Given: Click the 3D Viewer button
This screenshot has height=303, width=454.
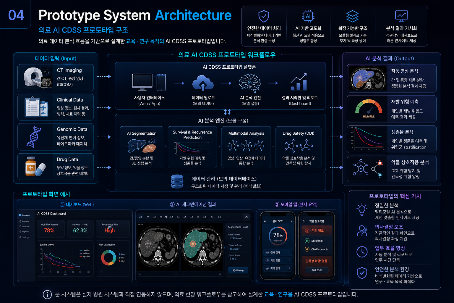Looking at the screenshot, I should (238, 270).
